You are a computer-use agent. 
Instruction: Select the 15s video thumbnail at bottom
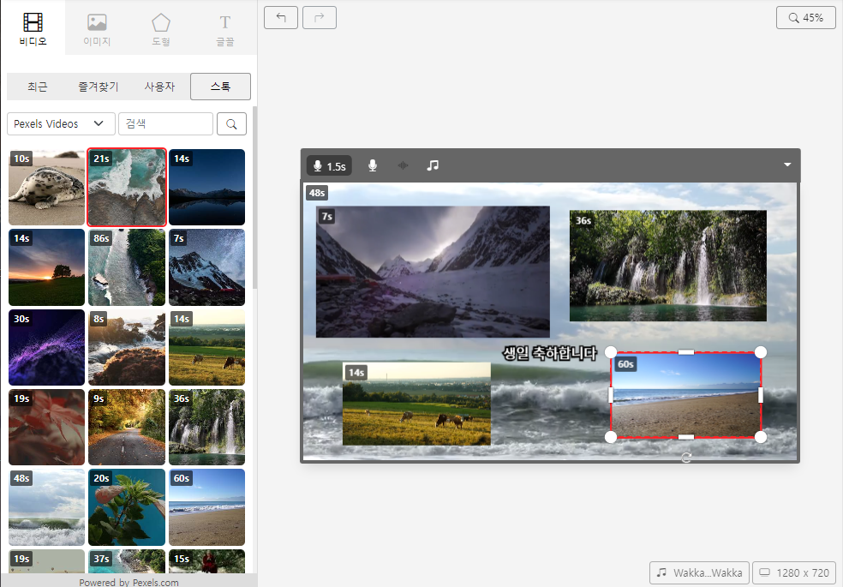pyautogui.click(x=207, y=561)
